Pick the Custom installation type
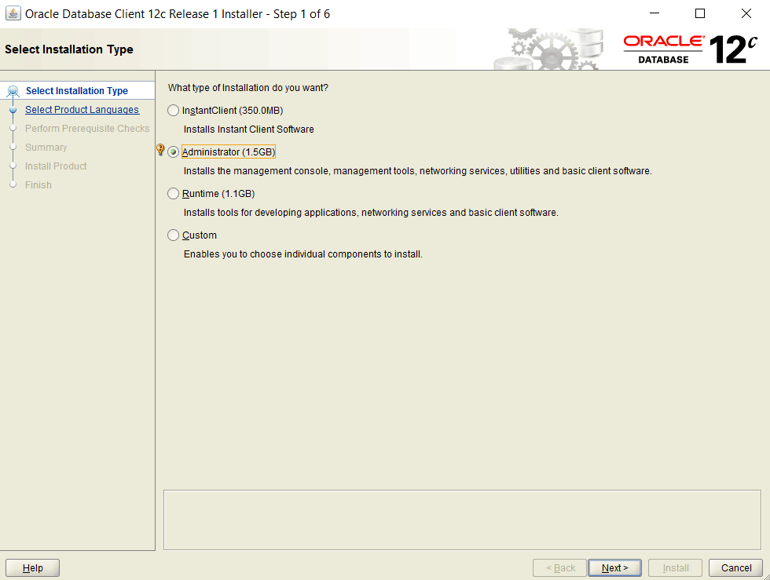This screenshot has width=770, height=580. [173, 235]
